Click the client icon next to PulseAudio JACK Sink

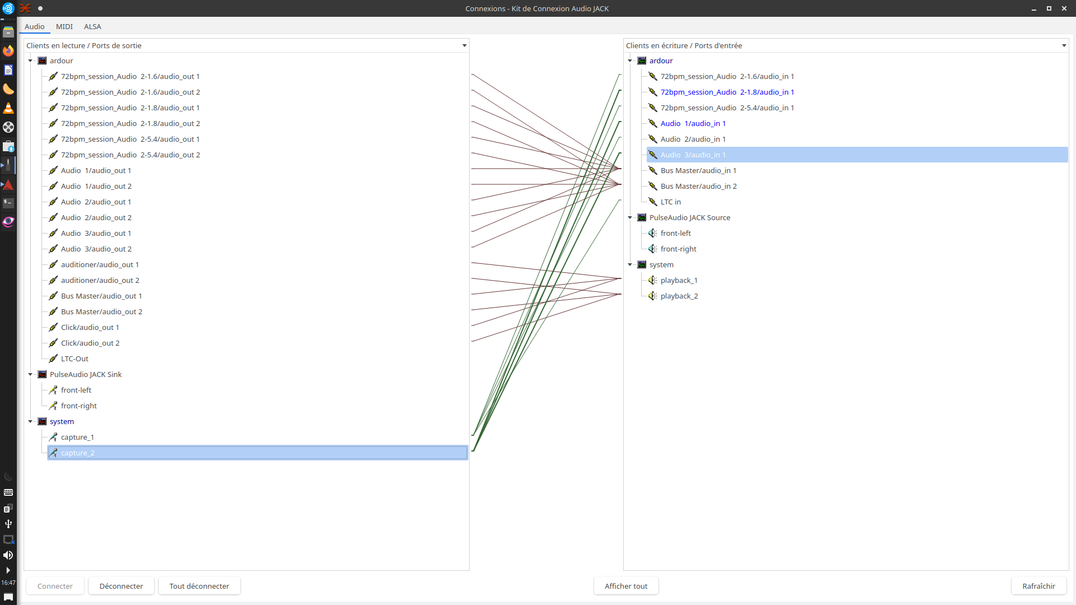42,374
